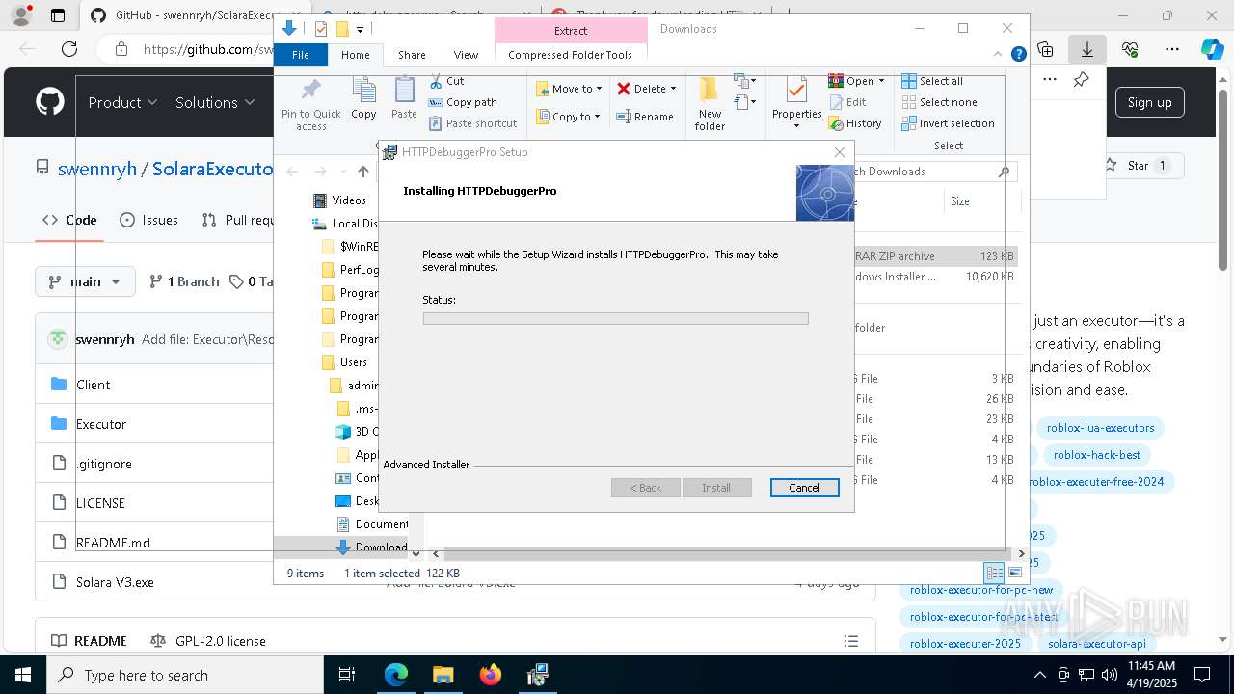The image size is (1234, 694).
Task: Expand the GitHub Solutions menu
Action: 215,102
